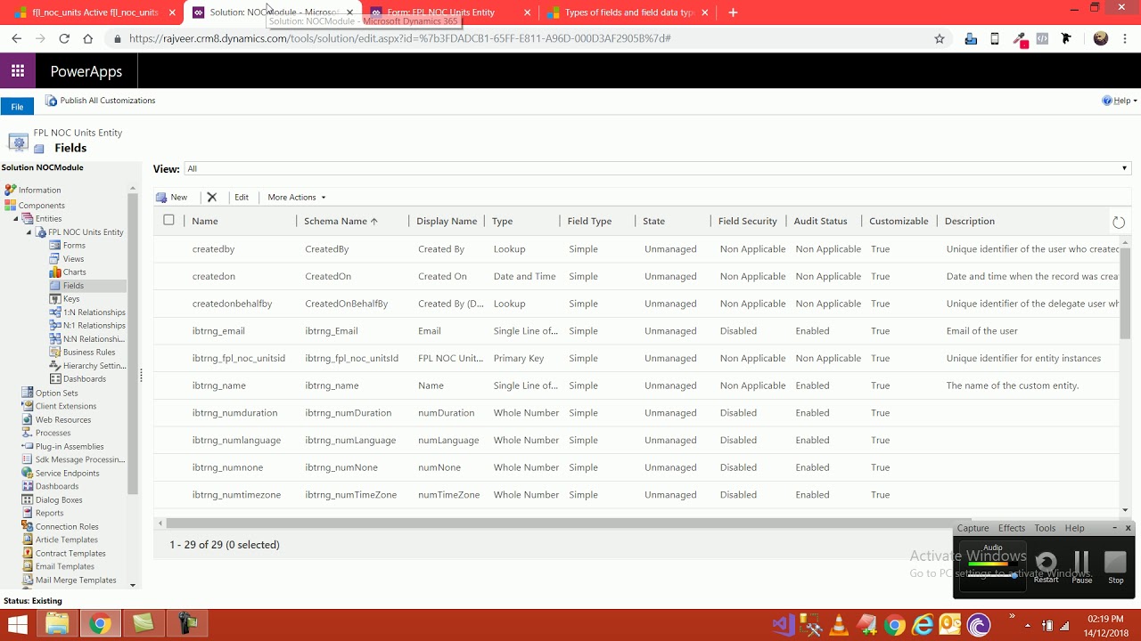Open the Effects menu in recorder
Viewport: 1141px width, 641px height.
tap(1012, 528)
